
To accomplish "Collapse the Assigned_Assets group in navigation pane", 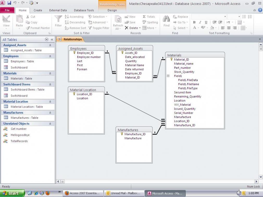I will tap(50, 45).
